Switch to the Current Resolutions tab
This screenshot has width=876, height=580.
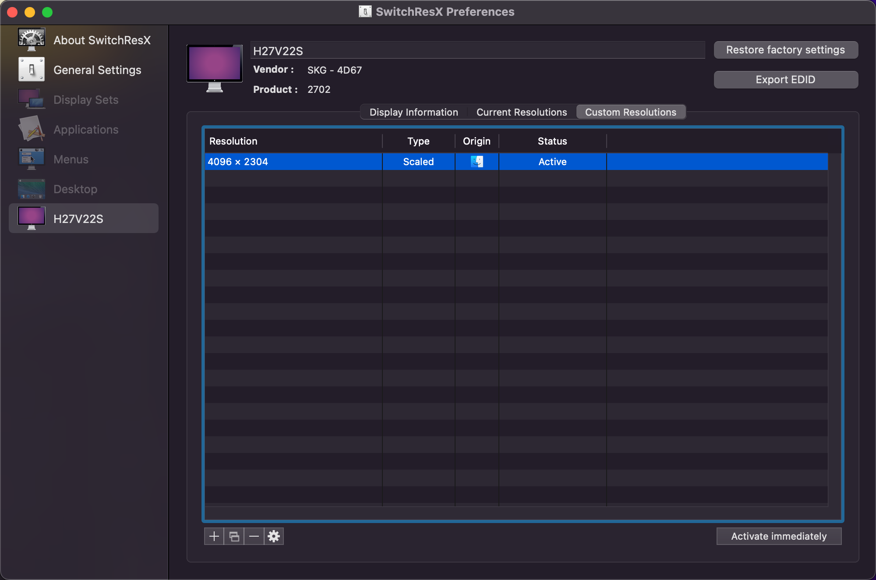click(x=521, y=112)
